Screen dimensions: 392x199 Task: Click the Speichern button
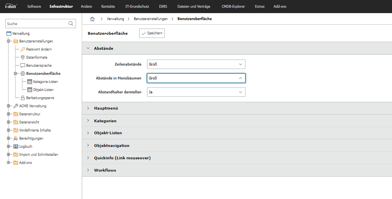152,34
